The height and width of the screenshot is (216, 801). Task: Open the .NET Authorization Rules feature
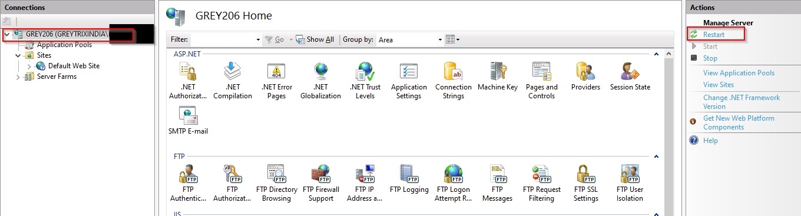pyautogui.click(x=188, y=81)
